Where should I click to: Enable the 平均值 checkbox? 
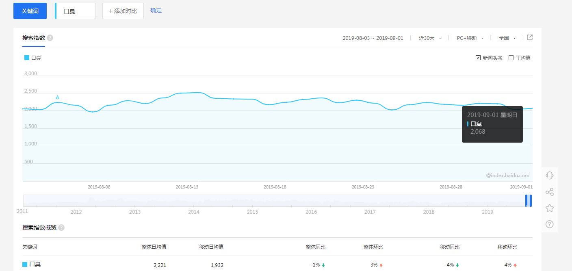tap(511, 58)
